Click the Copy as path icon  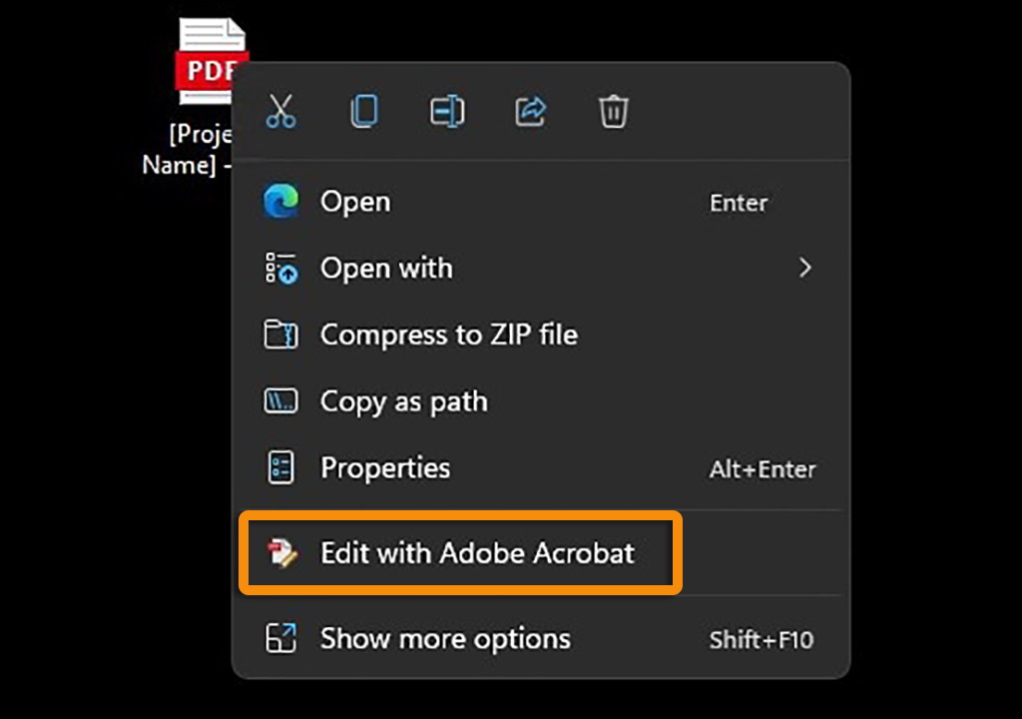[280, 401]
